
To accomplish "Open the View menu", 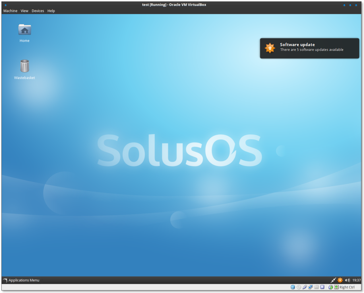I will (24, 11).
